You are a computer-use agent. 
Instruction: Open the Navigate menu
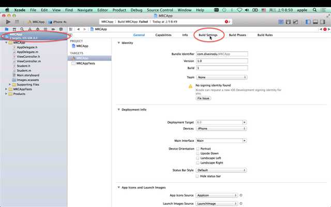pos(85,10)
